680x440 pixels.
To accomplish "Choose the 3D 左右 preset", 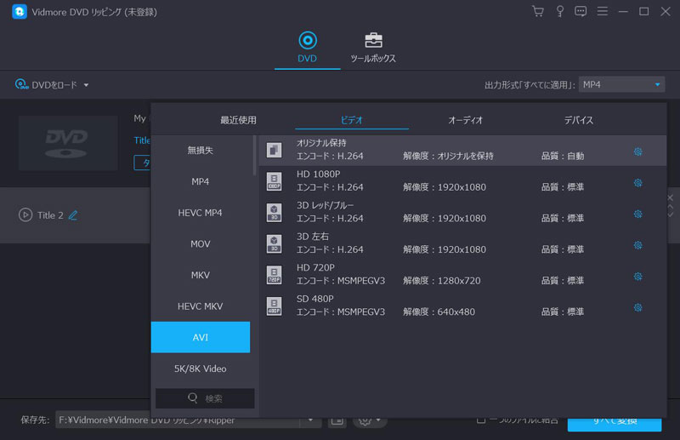I will 462,243.
